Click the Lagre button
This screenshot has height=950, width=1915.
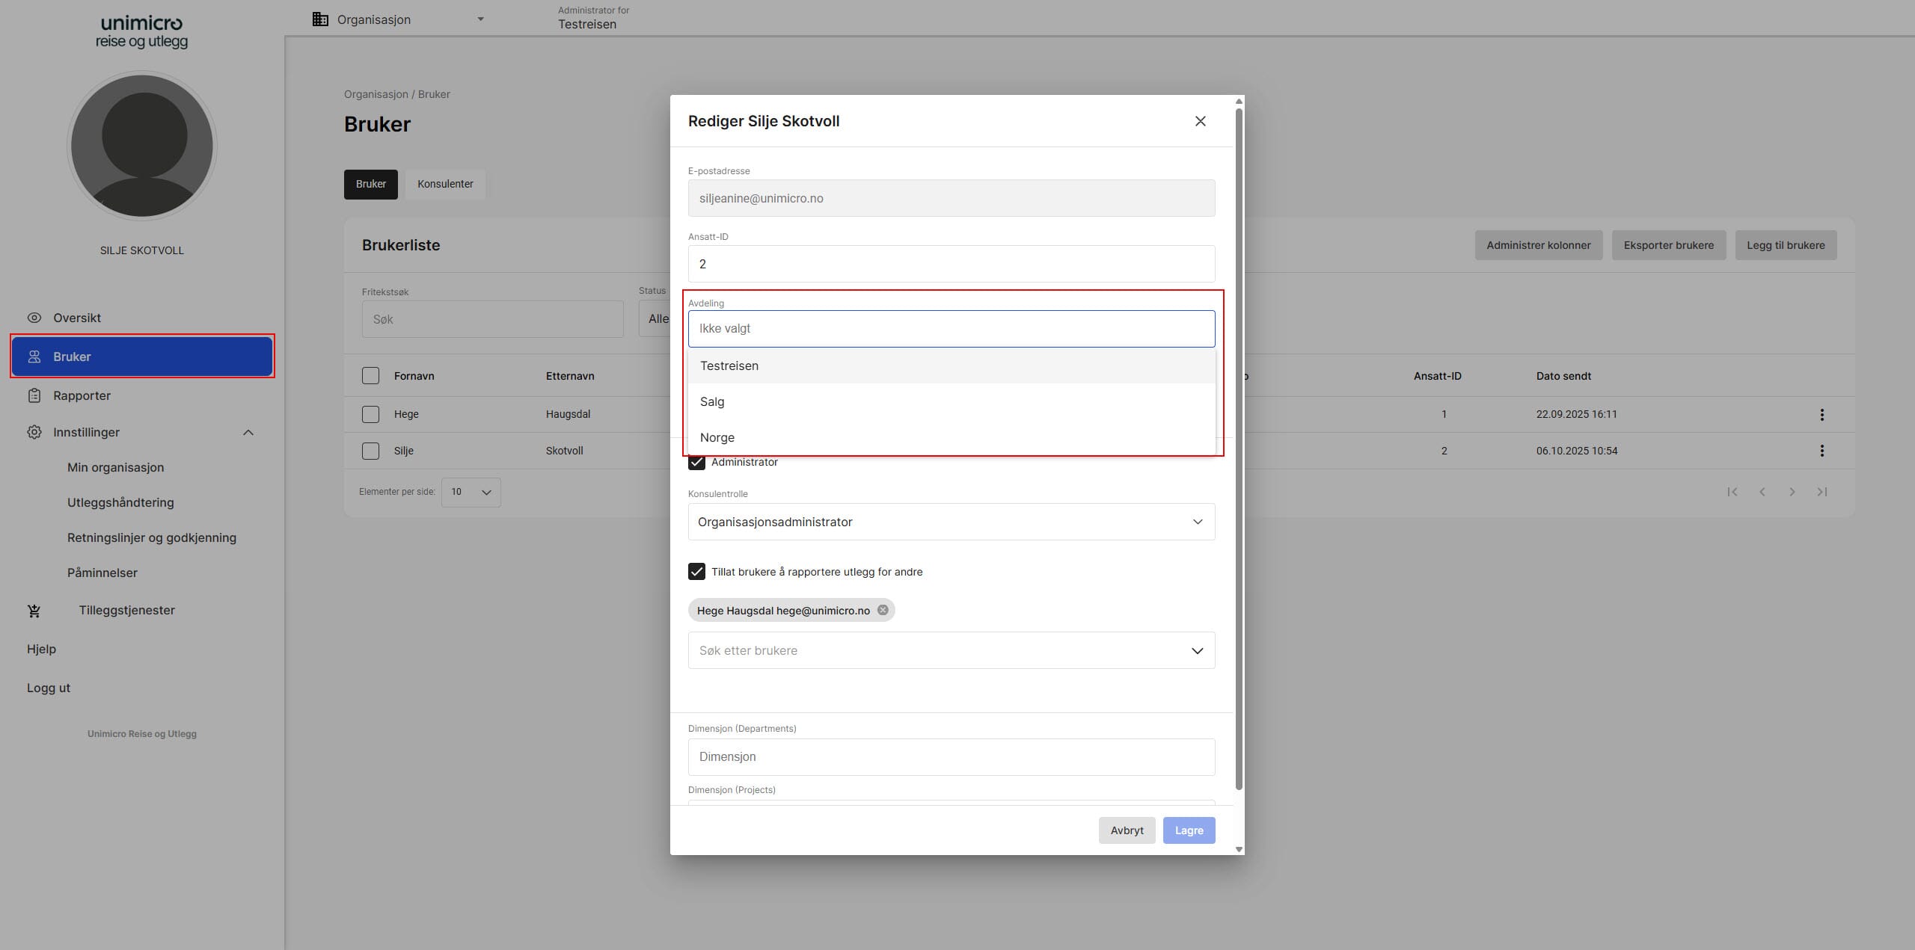click(1188, 830)
